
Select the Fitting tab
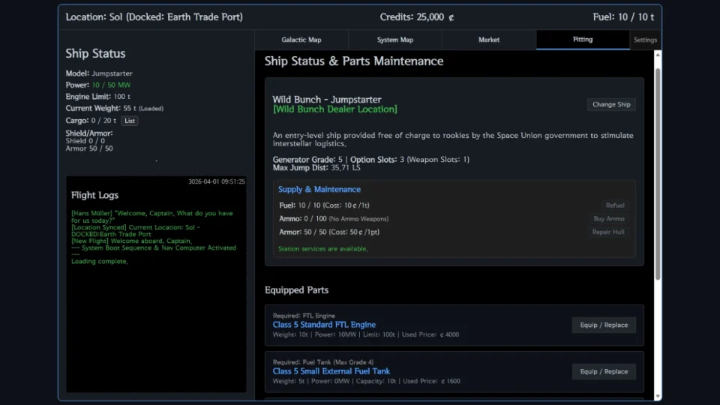(x=583, y=40)
